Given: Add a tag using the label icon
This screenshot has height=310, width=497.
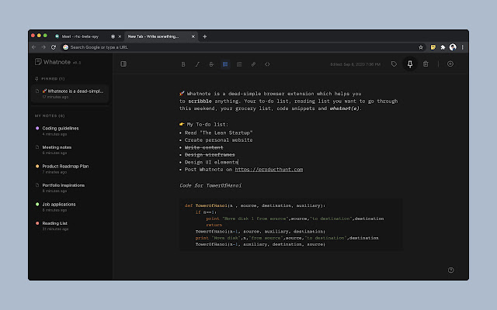Looking at the screenshot, I should pyautogui.click(x=394, y=64).
